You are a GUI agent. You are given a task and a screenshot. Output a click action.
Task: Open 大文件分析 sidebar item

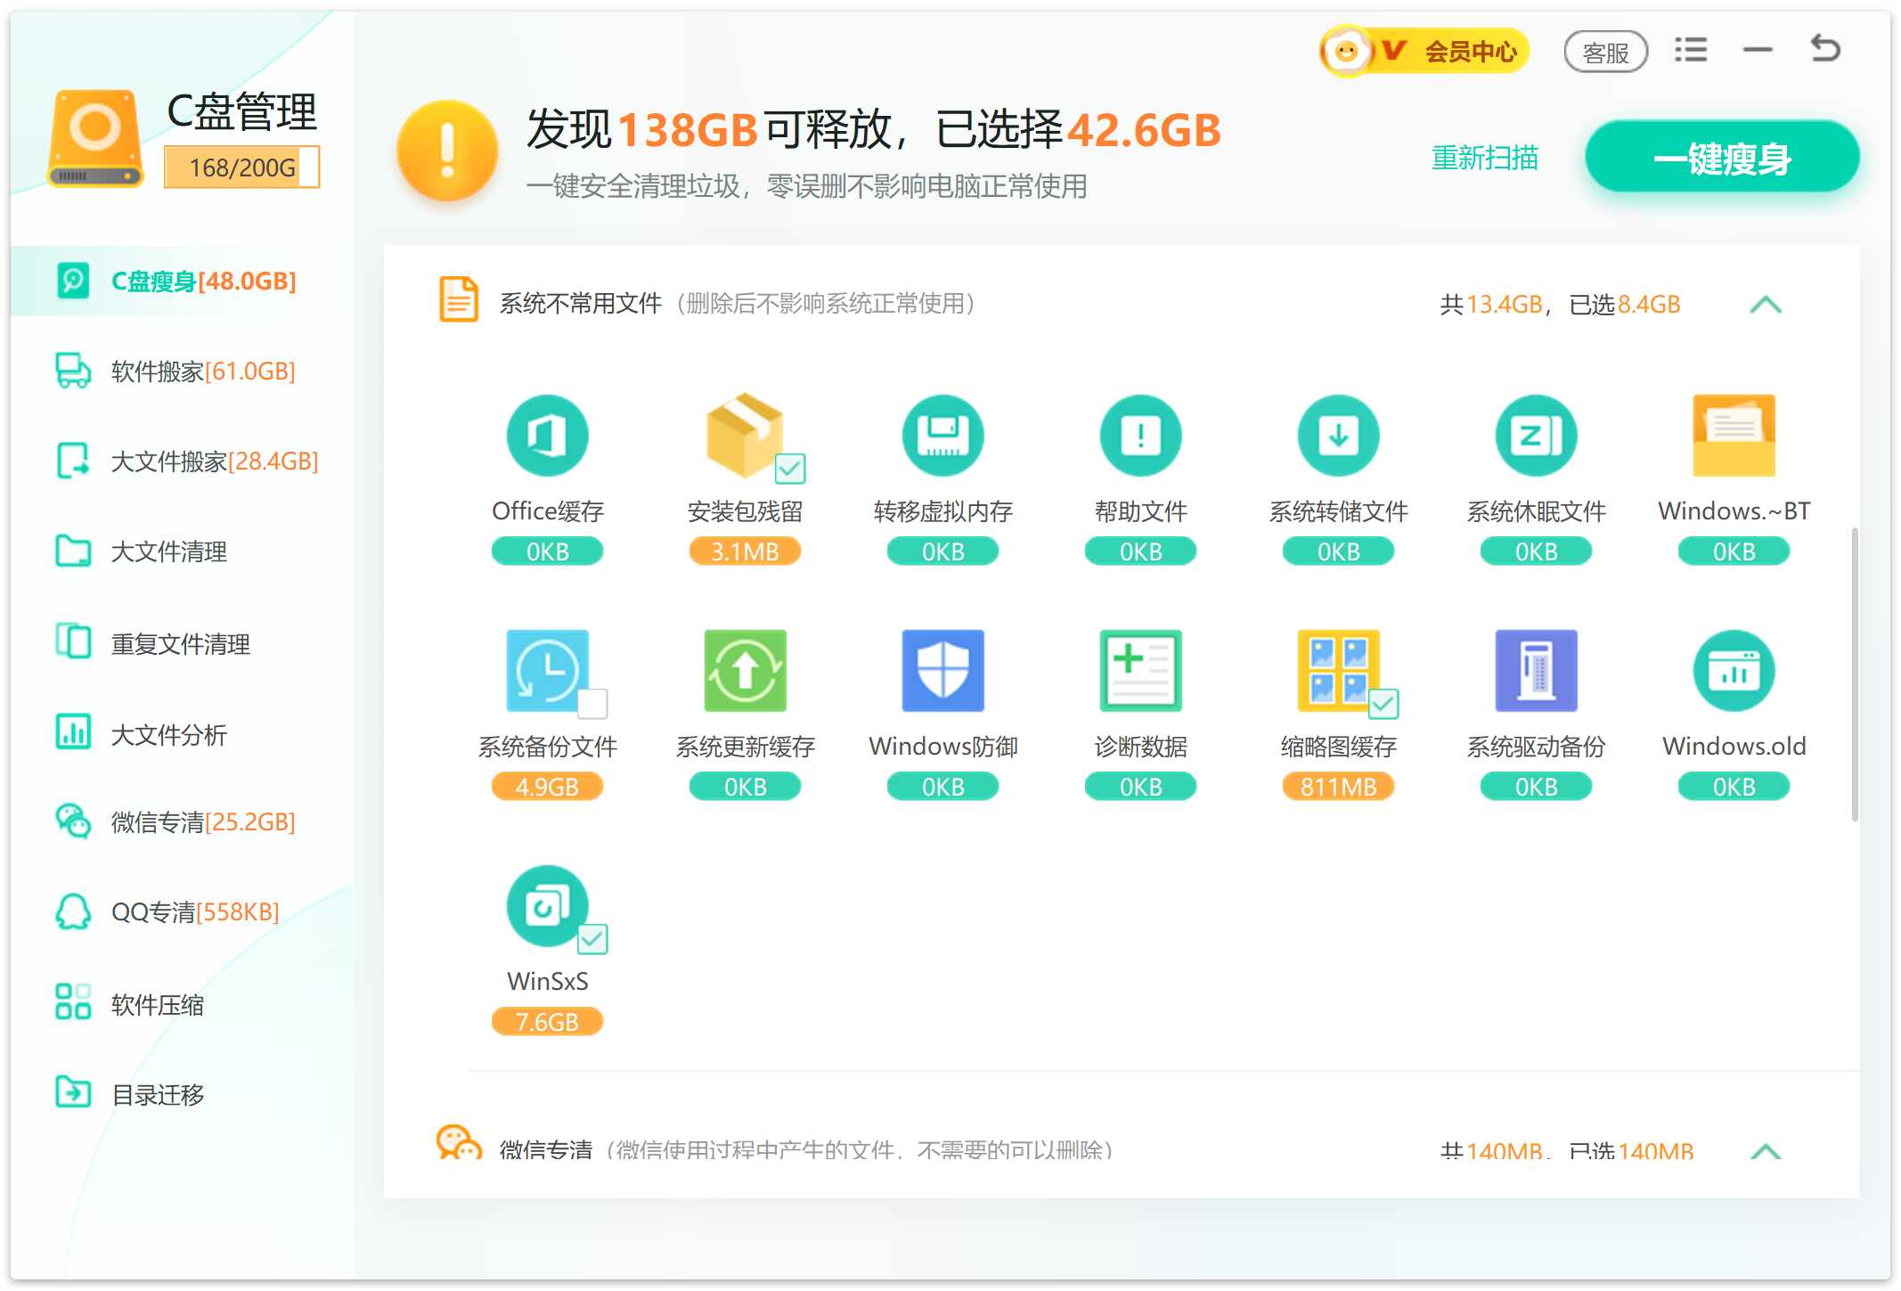182,733
